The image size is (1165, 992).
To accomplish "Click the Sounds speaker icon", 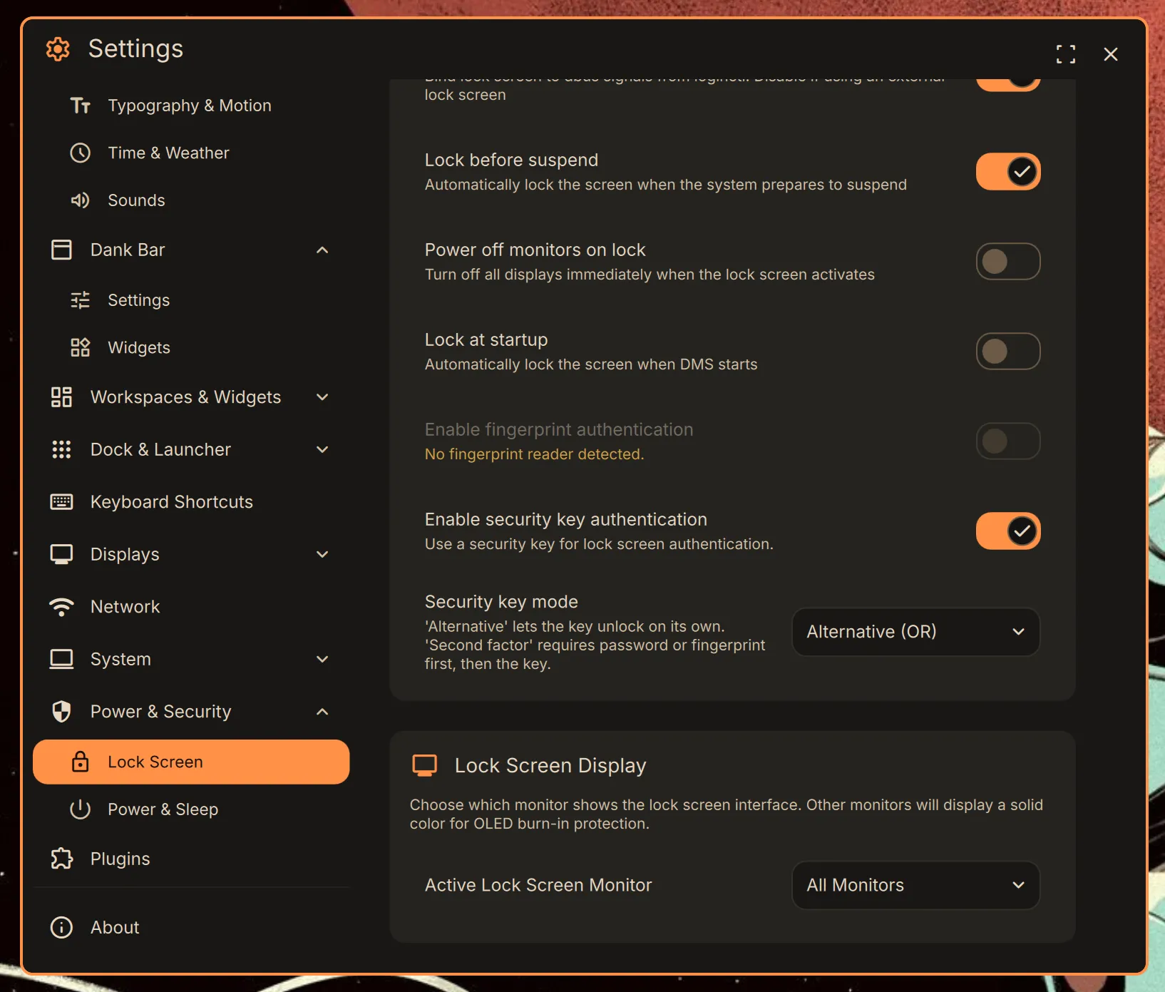I will point(80,200).
